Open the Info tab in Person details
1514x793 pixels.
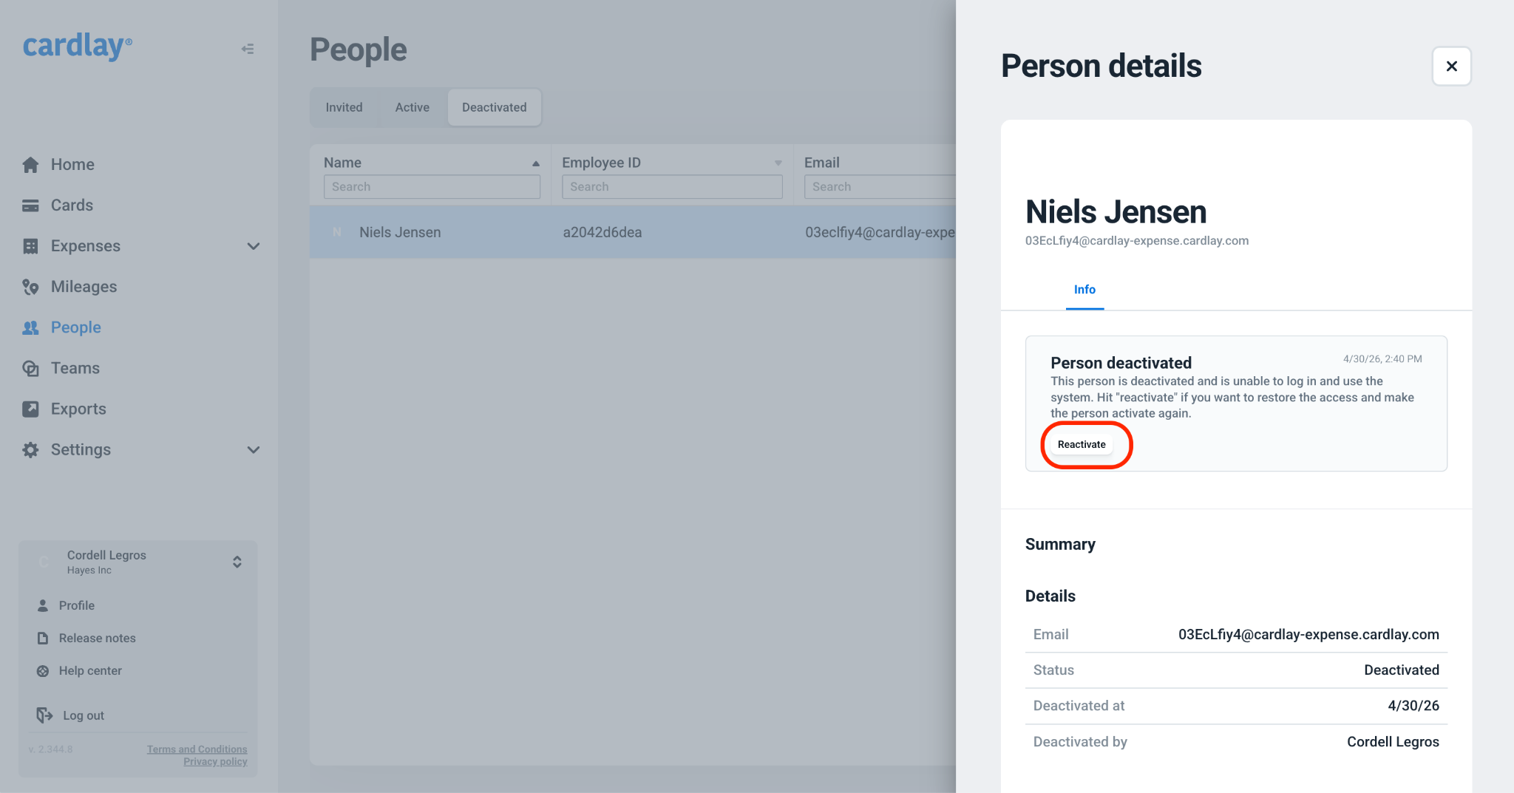click(1084, 290)
